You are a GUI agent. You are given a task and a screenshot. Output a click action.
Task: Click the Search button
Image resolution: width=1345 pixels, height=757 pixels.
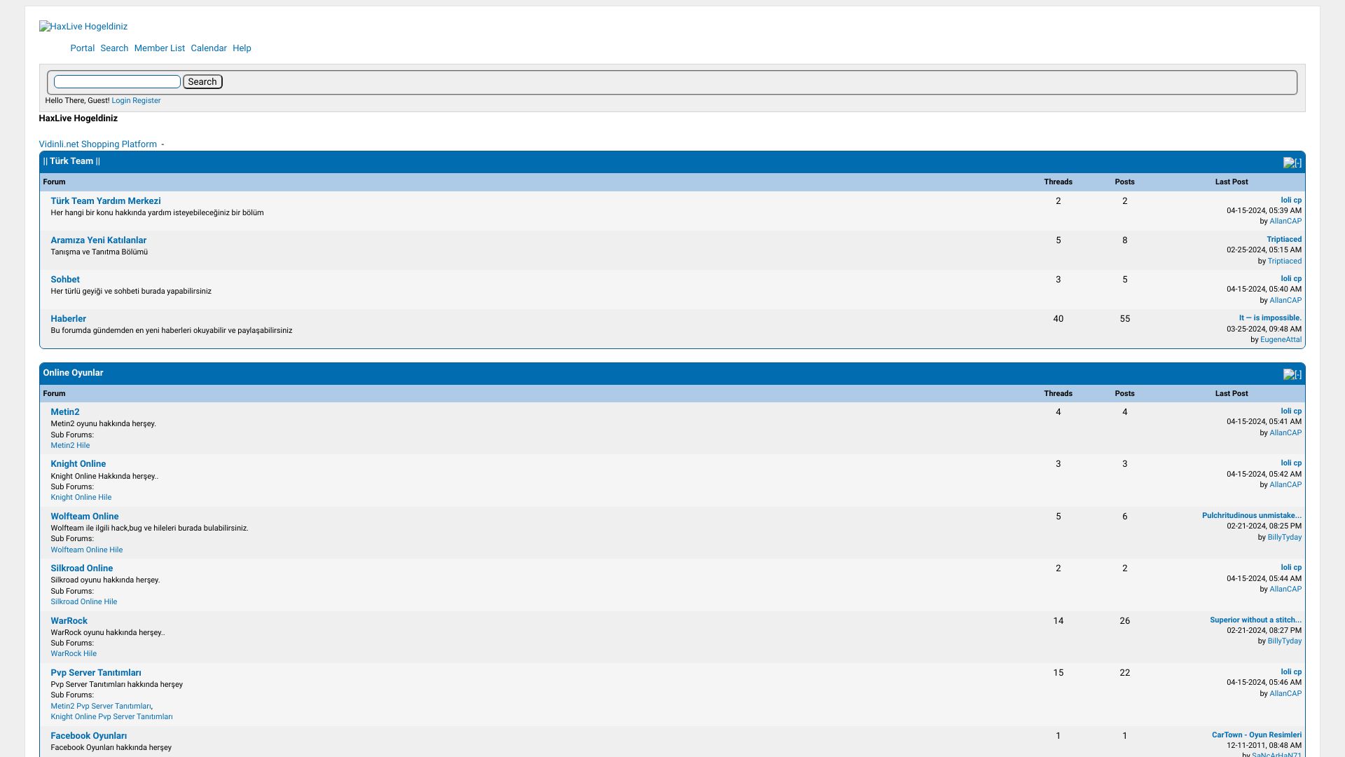202,81
